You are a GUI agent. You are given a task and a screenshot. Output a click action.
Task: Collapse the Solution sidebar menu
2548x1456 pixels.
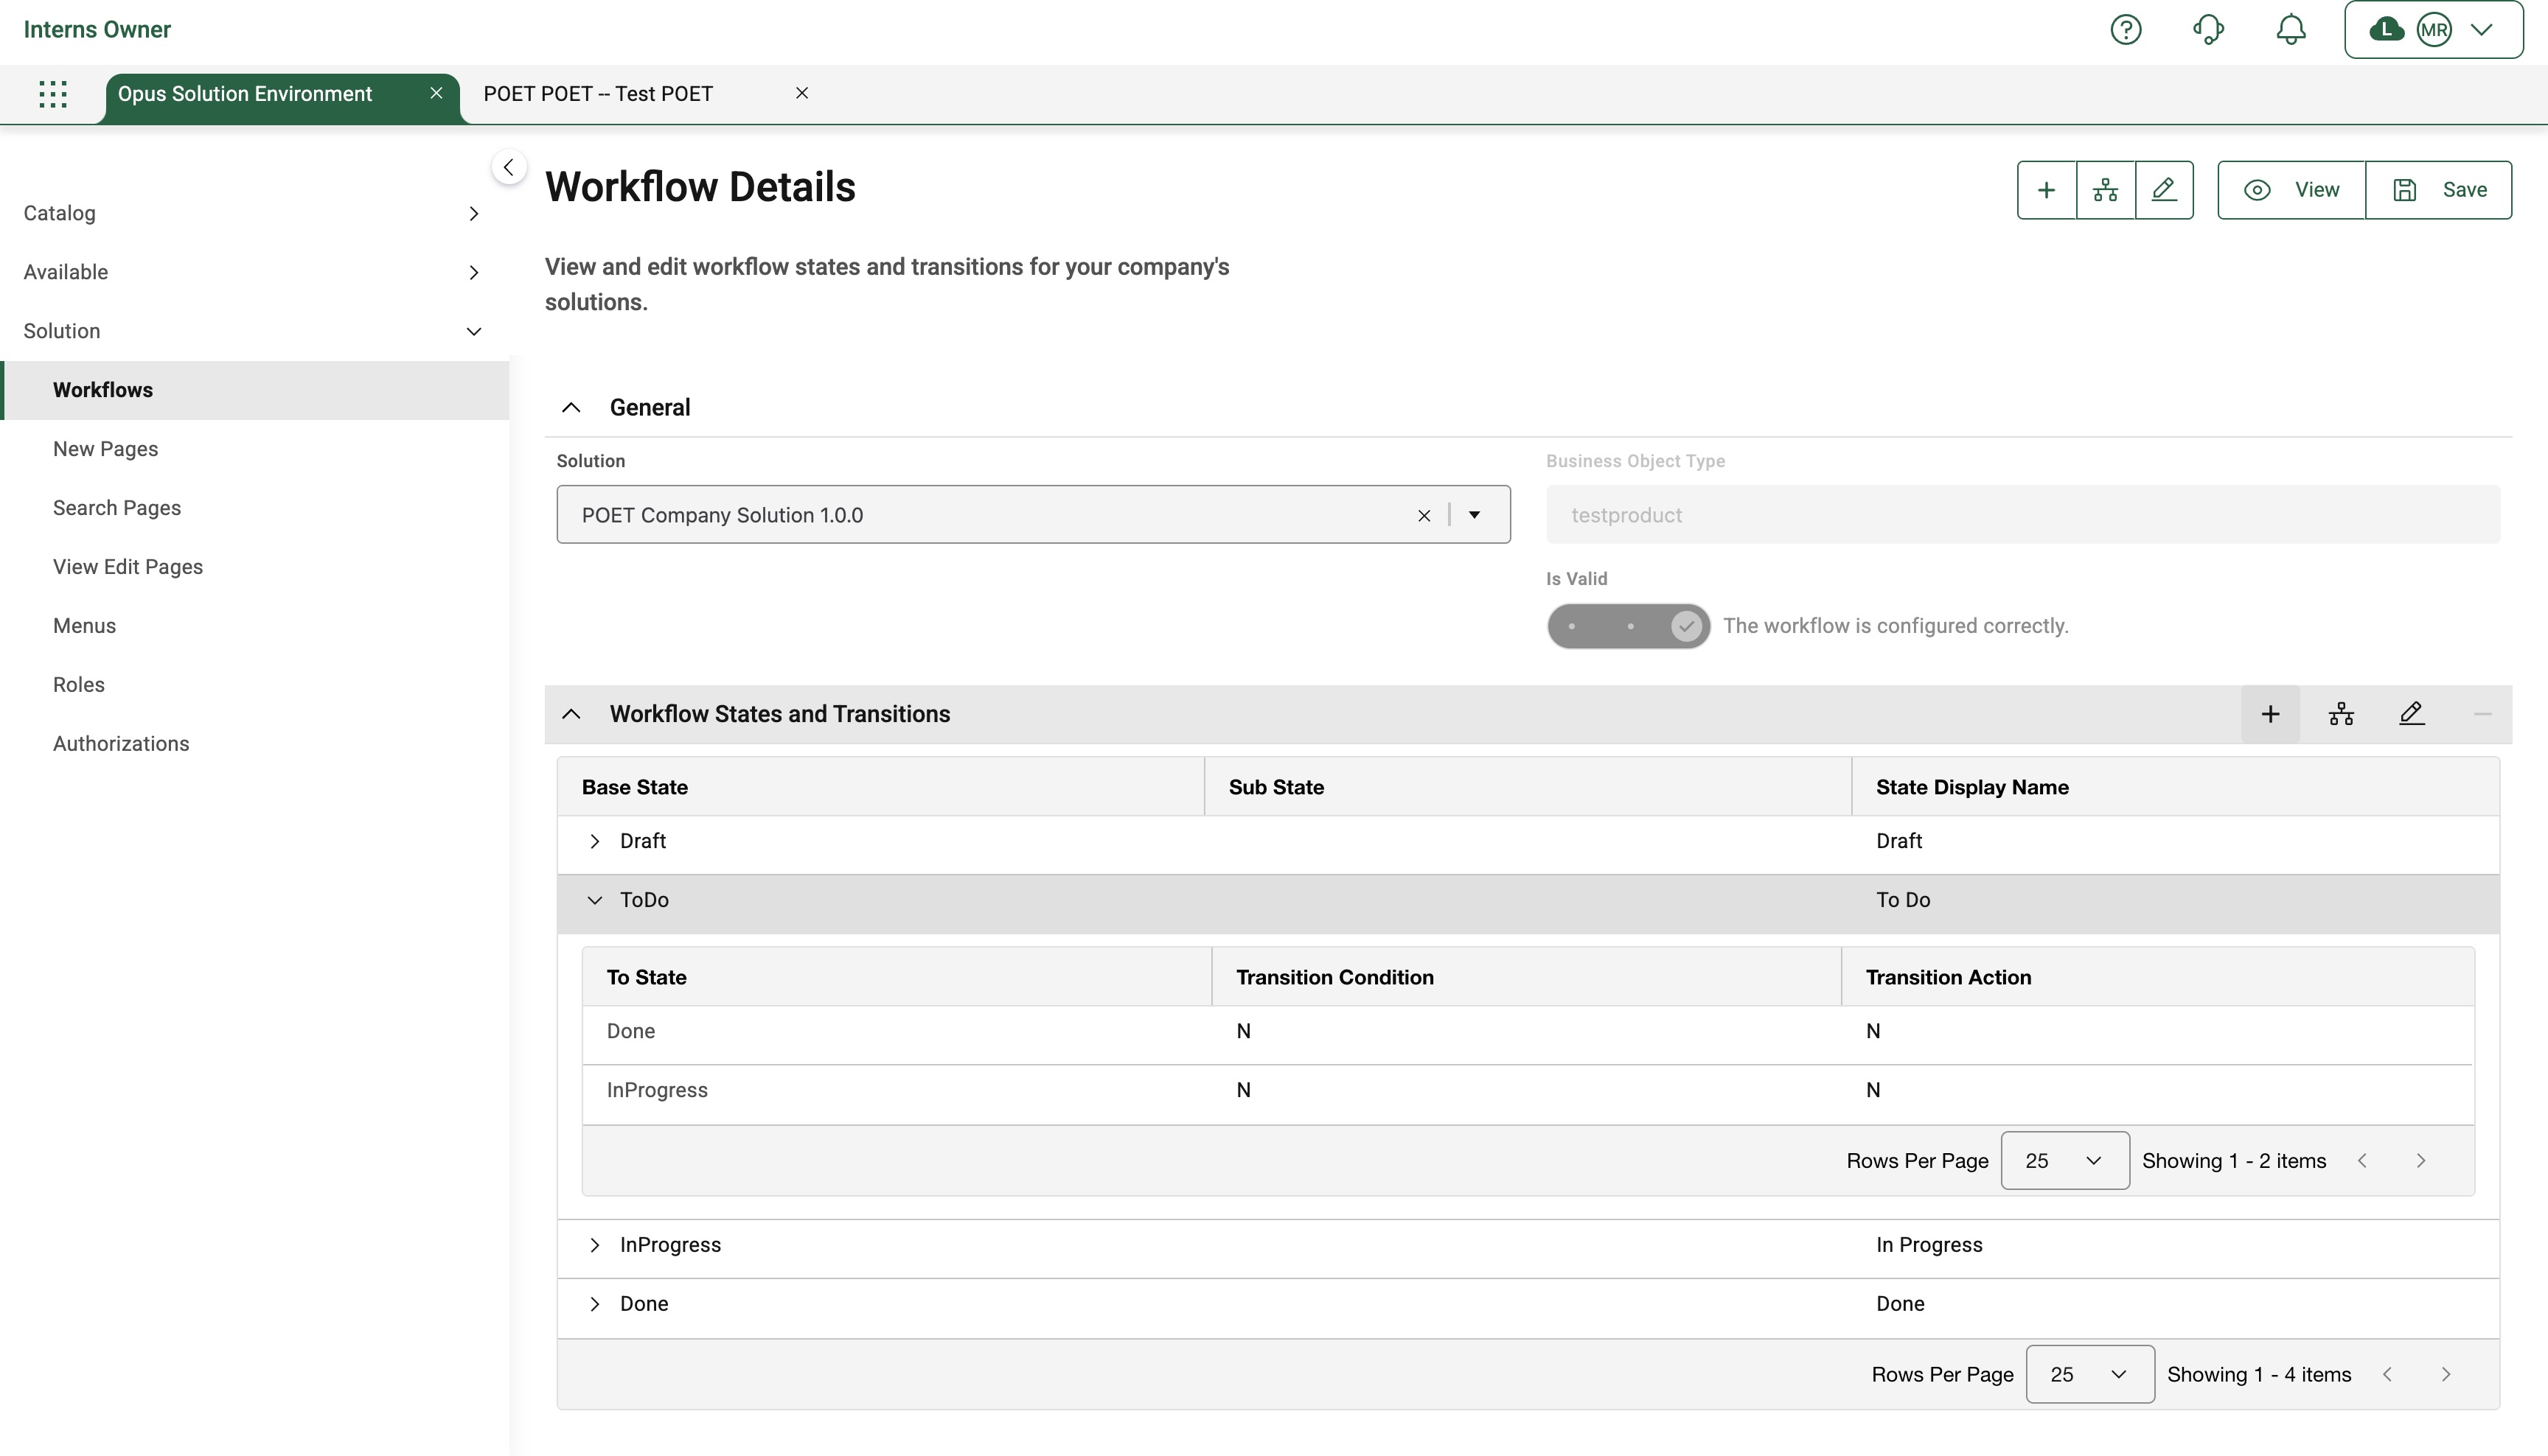pos(254,331)
